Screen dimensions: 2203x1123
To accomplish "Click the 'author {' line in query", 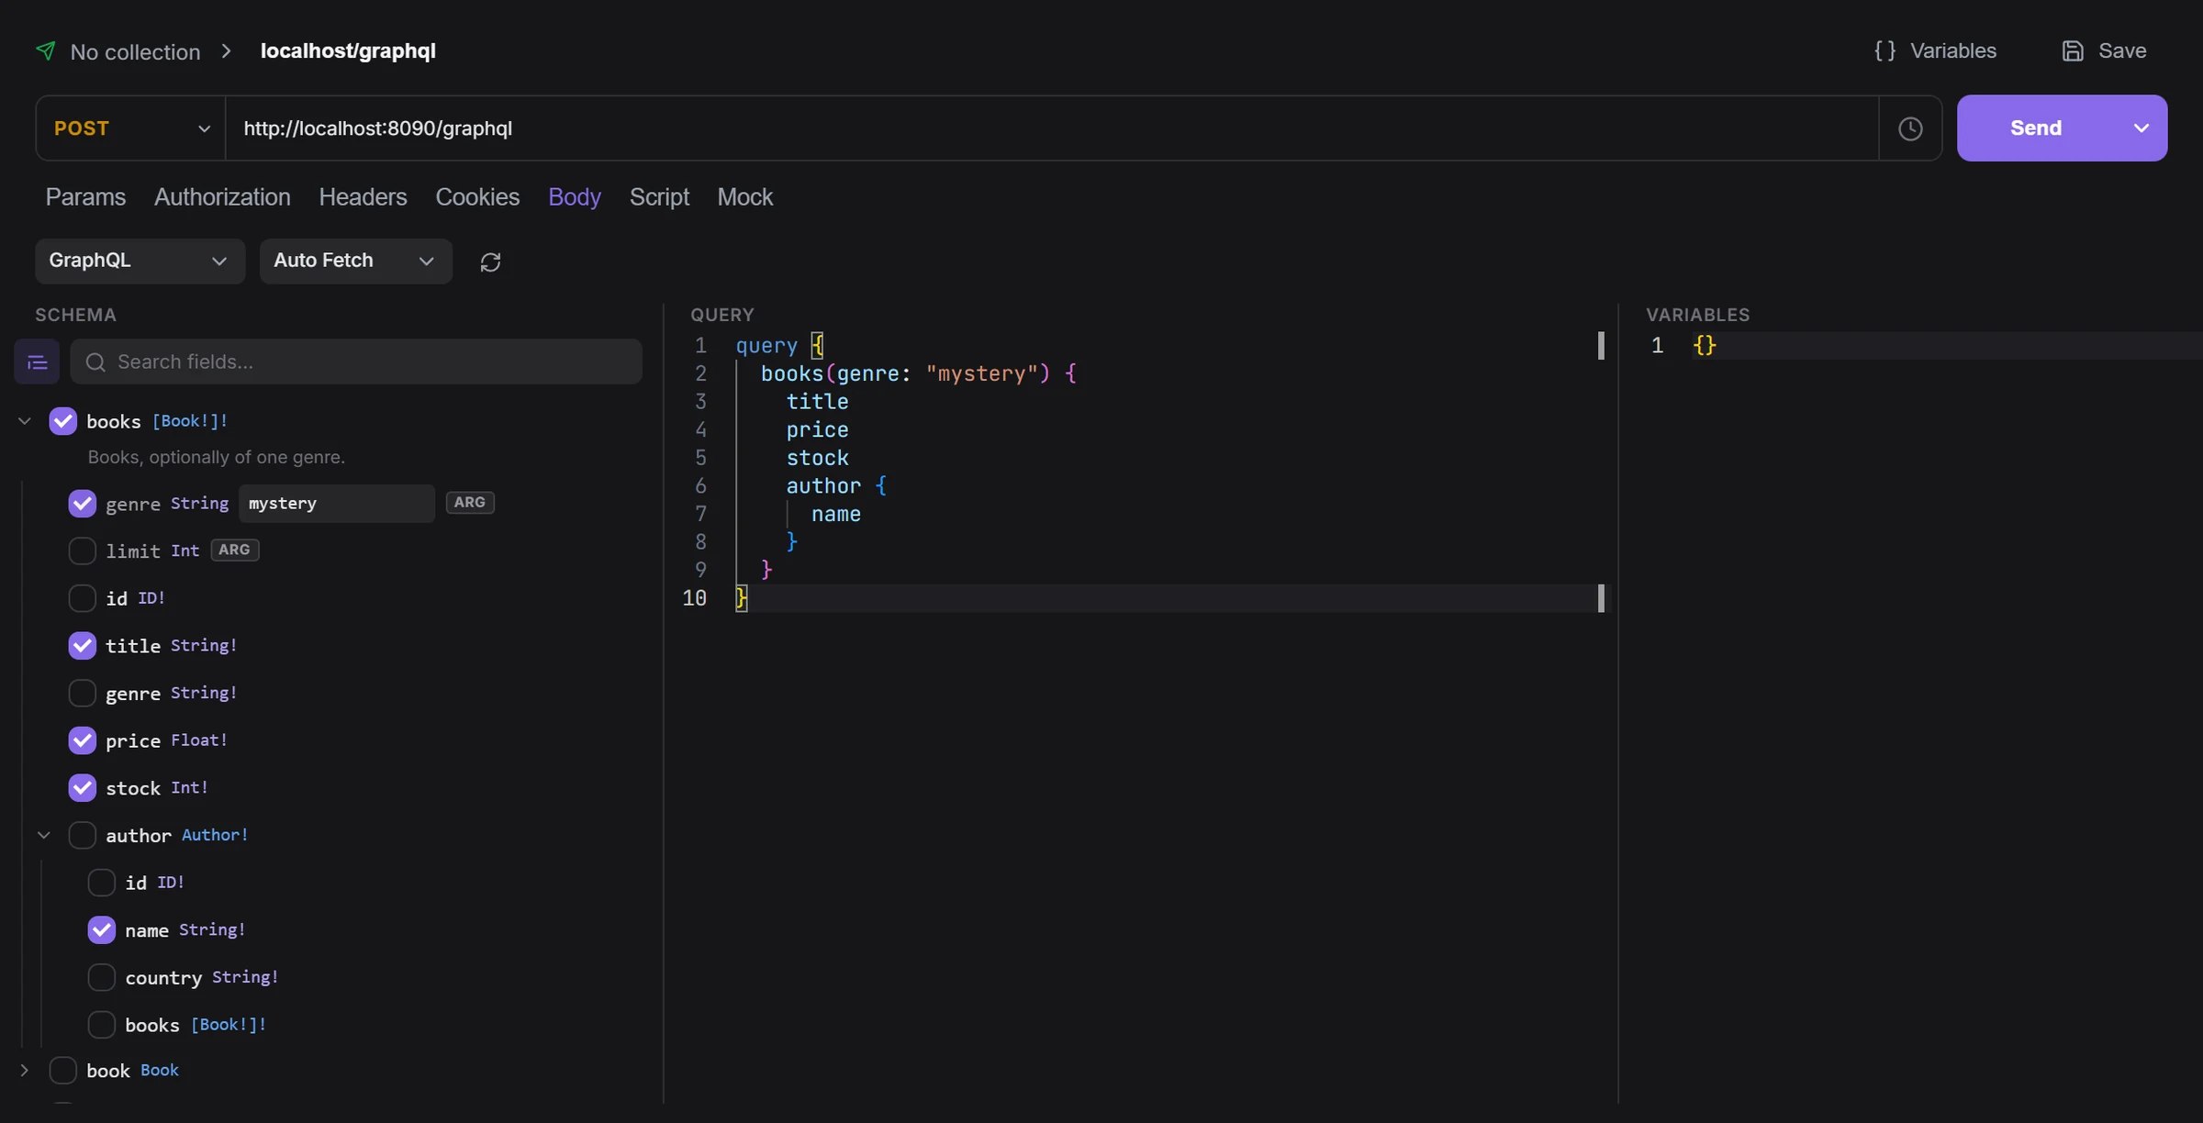I will point(836,485).
